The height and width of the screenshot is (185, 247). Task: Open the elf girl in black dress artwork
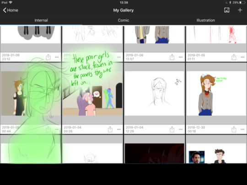pyautogui.click(x=31, y=94)
